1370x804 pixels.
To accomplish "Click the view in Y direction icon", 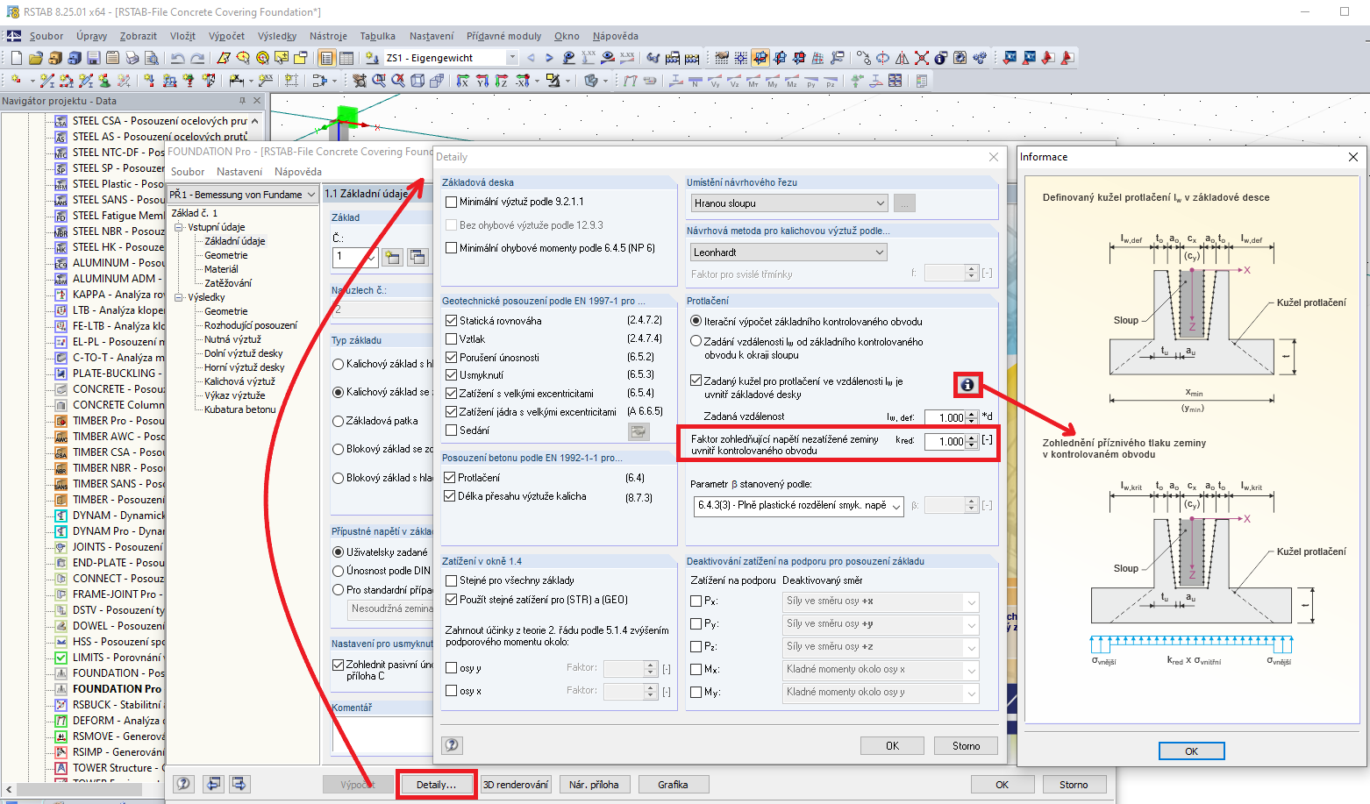I will (482, 81).
